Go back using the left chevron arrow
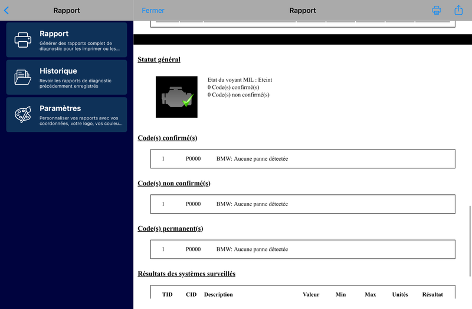Image resolution: width=472 pixels, height=309 pixels. click(6, 11)
